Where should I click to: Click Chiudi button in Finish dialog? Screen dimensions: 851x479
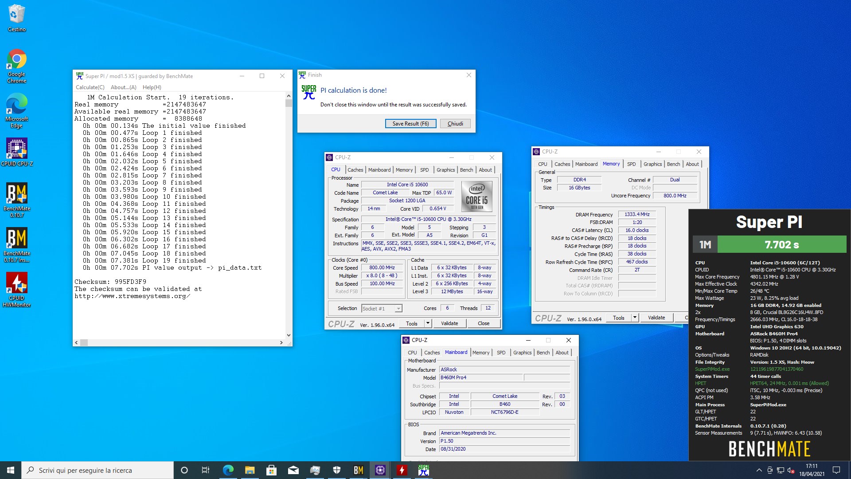455,124
